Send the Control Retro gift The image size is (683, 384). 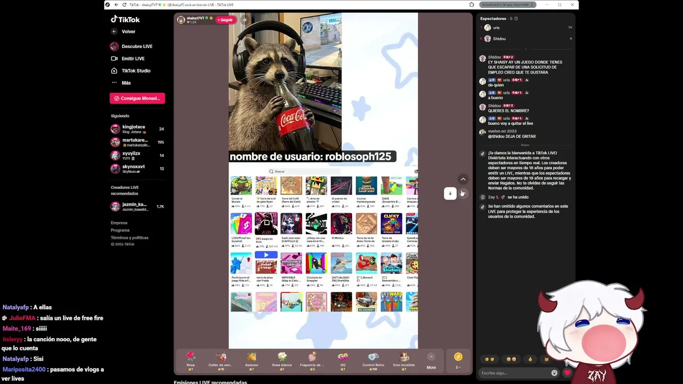click(x=373, y=361)
